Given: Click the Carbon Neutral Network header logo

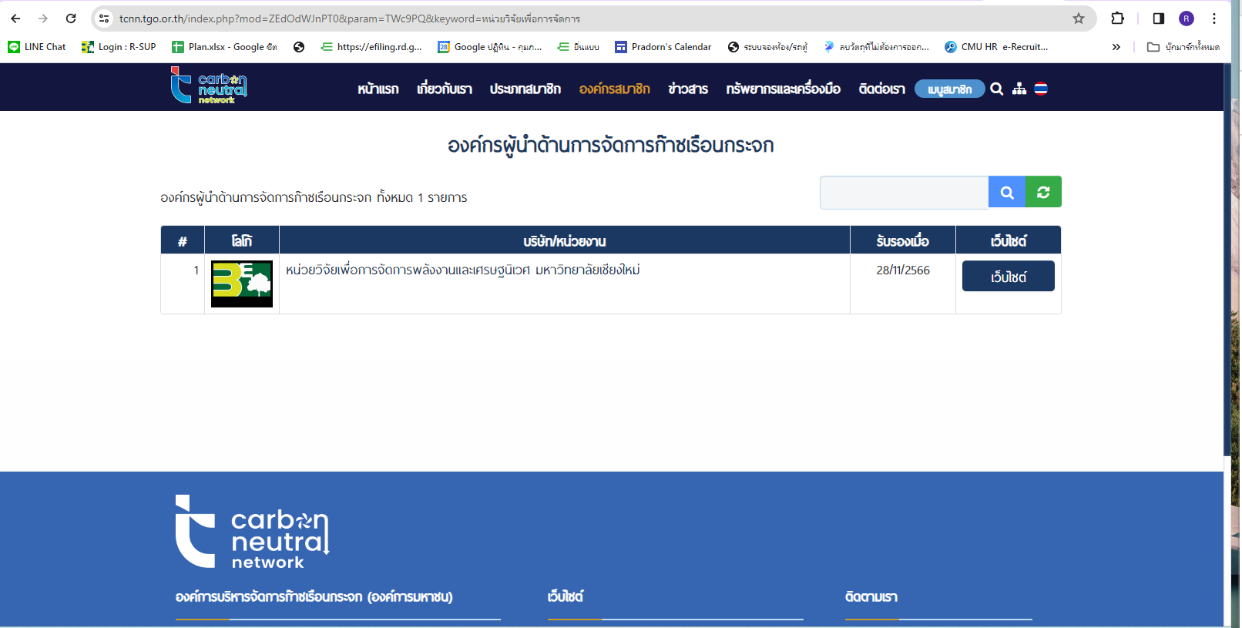Looking at the screenshot, I should tap(209, 86).
